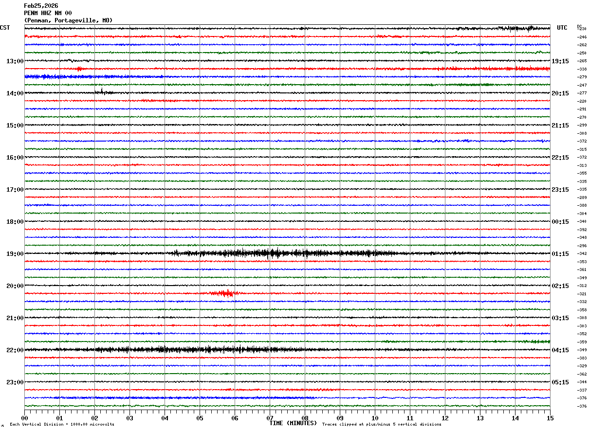This screenshot has width=589, height=431.
Task: Click the DC offset value -321
Action: coord(582,294)
